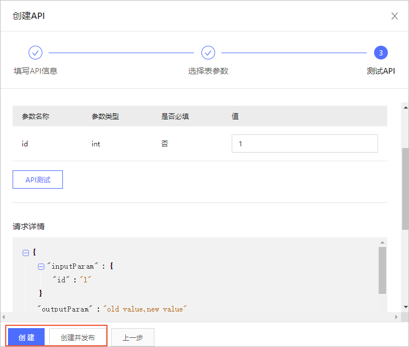Click the horizontal scrollbar right arrow
This screenshot has height=347, width=409.
[x=396, y=317]
